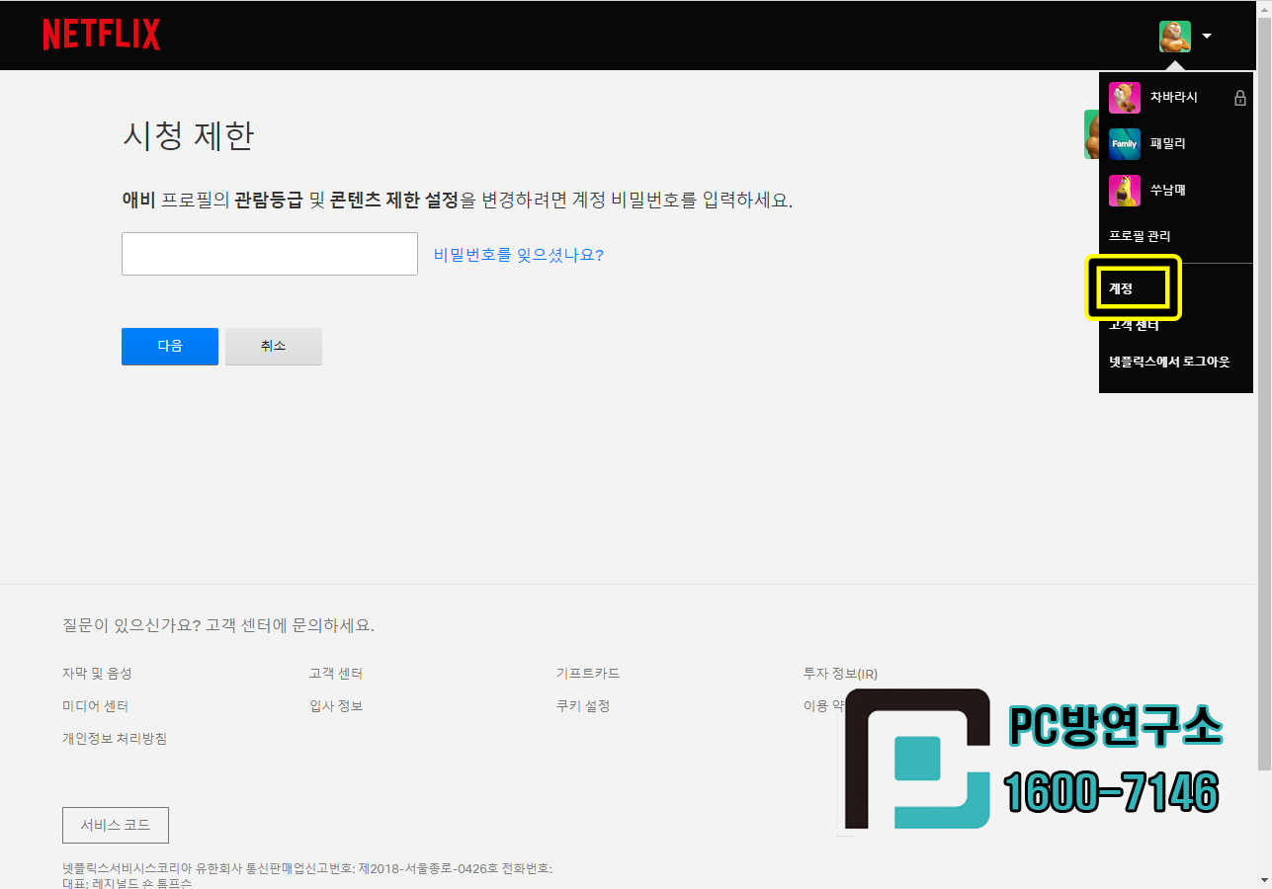This screenshot has height=889, width=1272.
Task: Switch to 차바라시 profile name
Action: pyautogui.click(x=1173, y=98)
